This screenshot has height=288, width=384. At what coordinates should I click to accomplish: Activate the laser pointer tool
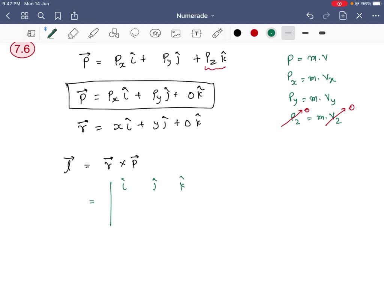pos(217,33)
